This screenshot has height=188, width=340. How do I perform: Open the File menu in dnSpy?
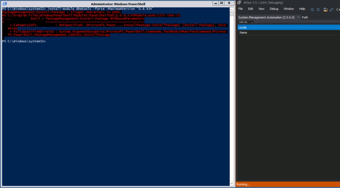(240, 9)
